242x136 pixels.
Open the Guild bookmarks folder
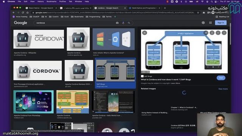click(65, 17)
